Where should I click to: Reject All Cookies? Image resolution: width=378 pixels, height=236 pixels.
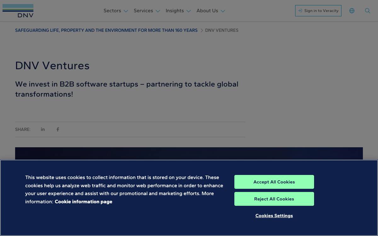(x=274, y=199)
